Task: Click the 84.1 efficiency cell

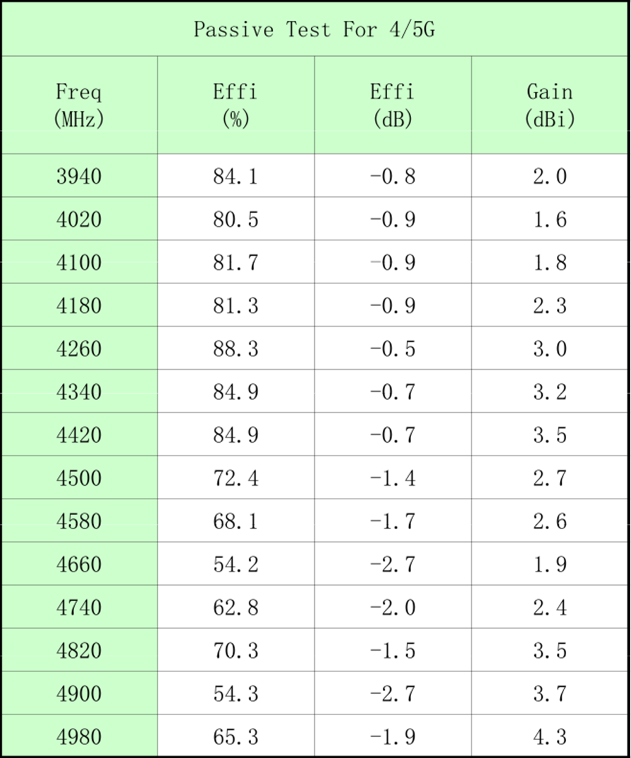Action: pos(236,176)
